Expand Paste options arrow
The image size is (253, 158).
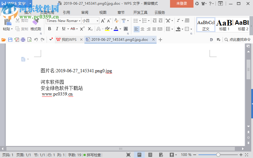[12, 29]
